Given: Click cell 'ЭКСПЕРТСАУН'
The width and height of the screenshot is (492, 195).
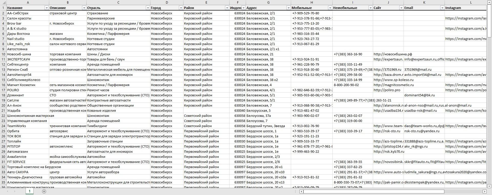Looking at the screenshot, I should point(28,59).
